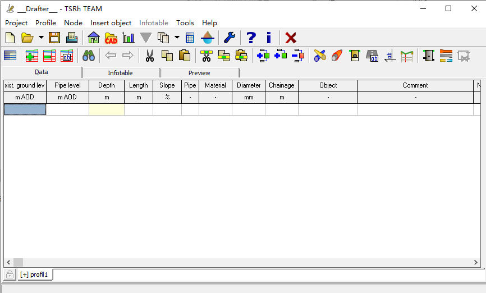Image resolution: width=486 pixels, height=293 pixels.
Task: Toggle the padlock icon beside profil1
Action: pos(10,274)
